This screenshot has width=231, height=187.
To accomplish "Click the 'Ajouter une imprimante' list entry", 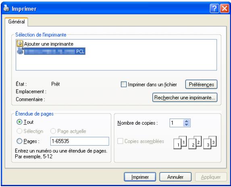I will [x=49, y=44].
